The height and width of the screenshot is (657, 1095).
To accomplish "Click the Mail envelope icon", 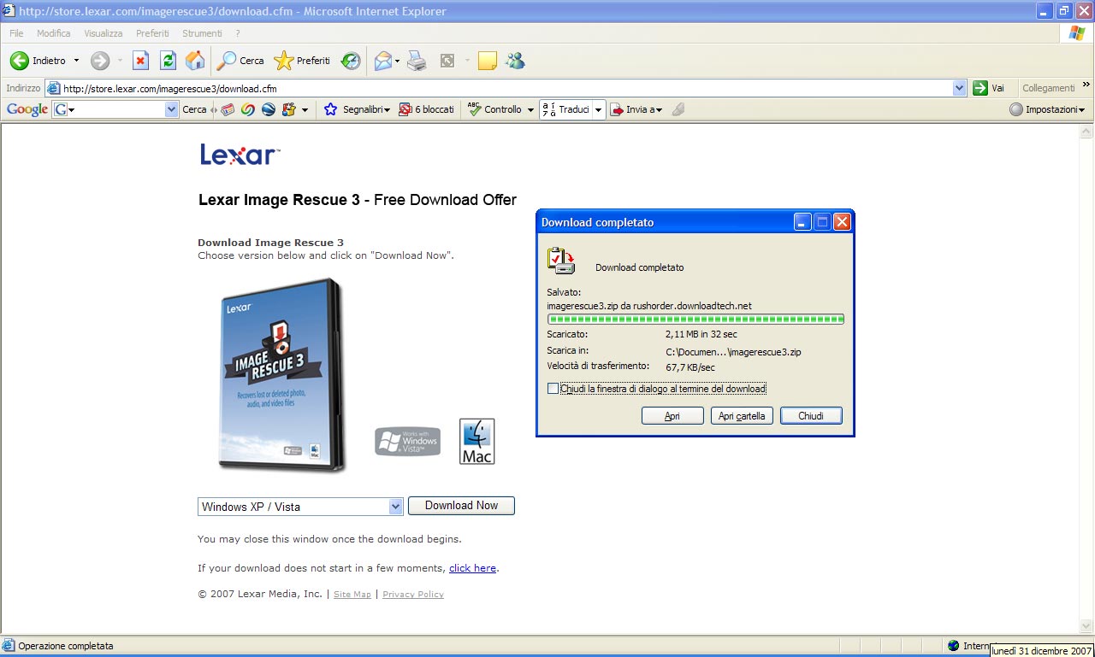I will [x=383, y=61].
